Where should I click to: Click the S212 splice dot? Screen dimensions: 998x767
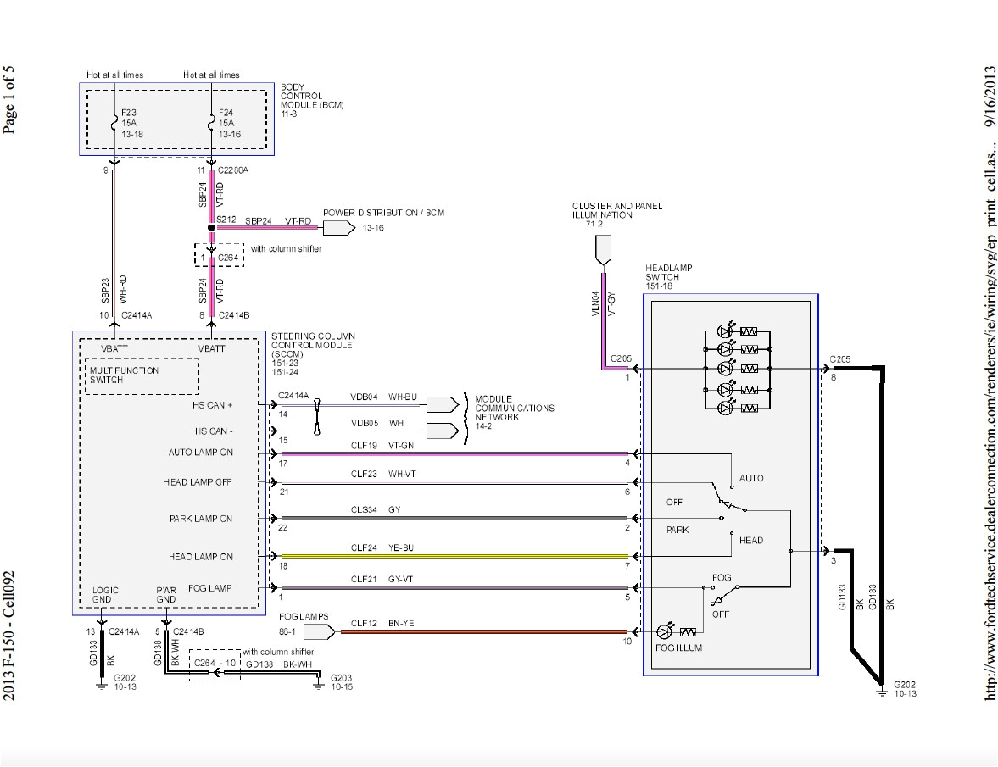[x=209, y=227]
